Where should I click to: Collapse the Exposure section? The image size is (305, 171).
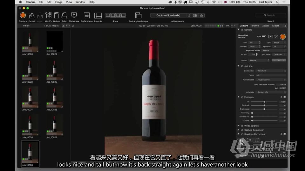pos(239,97)
